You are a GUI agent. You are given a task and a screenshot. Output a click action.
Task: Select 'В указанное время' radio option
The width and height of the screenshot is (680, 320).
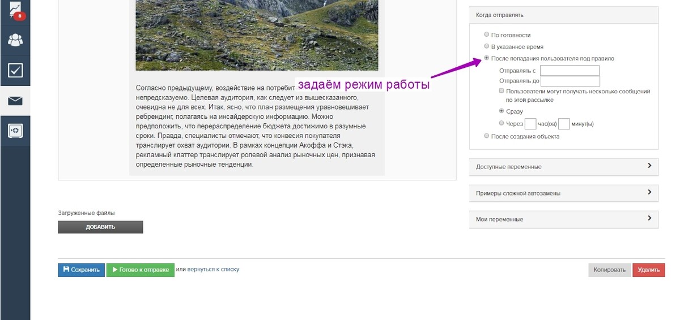coord(486,46)
